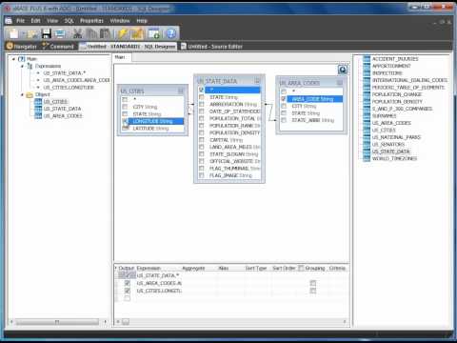Check the ABBREVIATION field in US_STATE_DATA
457x343 pixels.
coord(201,104)
